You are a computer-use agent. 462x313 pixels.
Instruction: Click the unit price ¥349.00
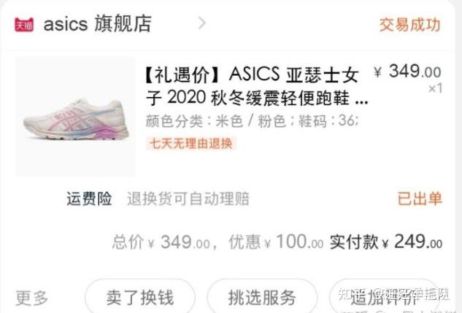pyautogui.click(x=408, y=72)
